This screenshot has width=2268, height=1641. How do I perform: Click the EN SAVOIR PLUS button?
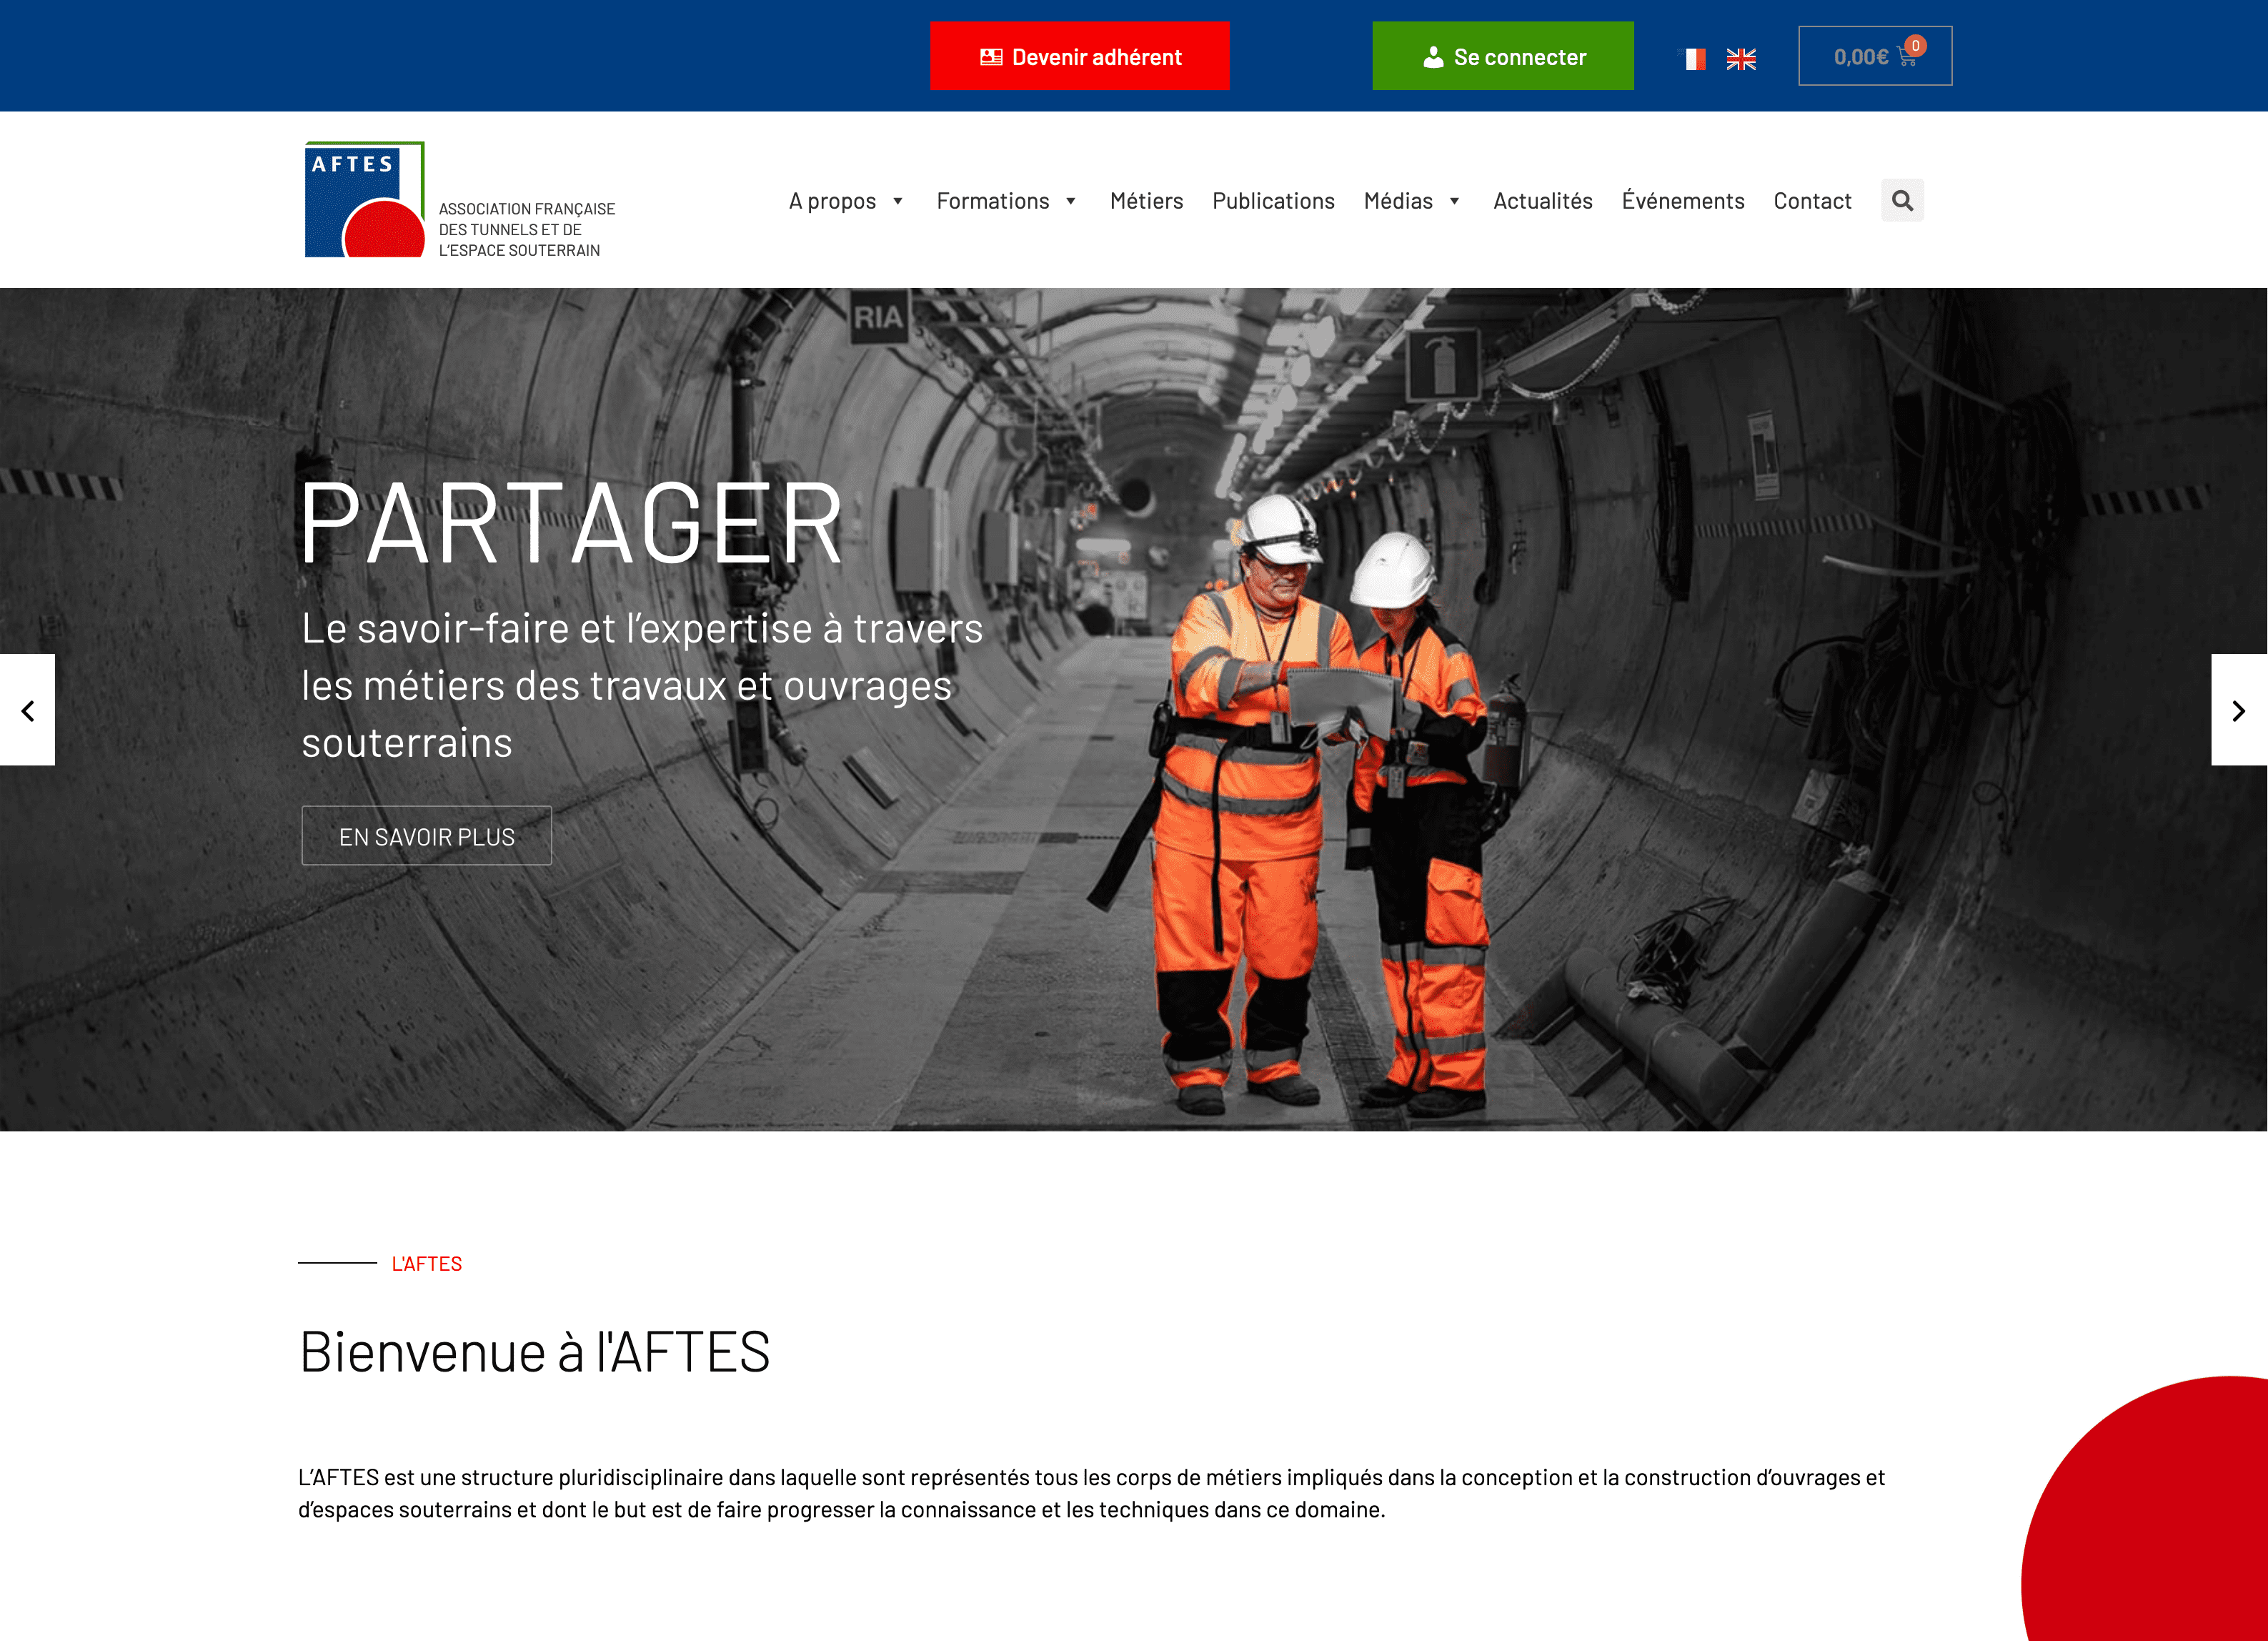coord(427,836)
